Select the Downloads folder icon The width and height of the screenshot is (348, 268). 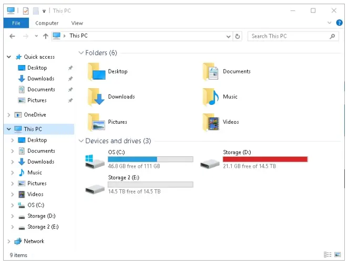click(97, 97)
